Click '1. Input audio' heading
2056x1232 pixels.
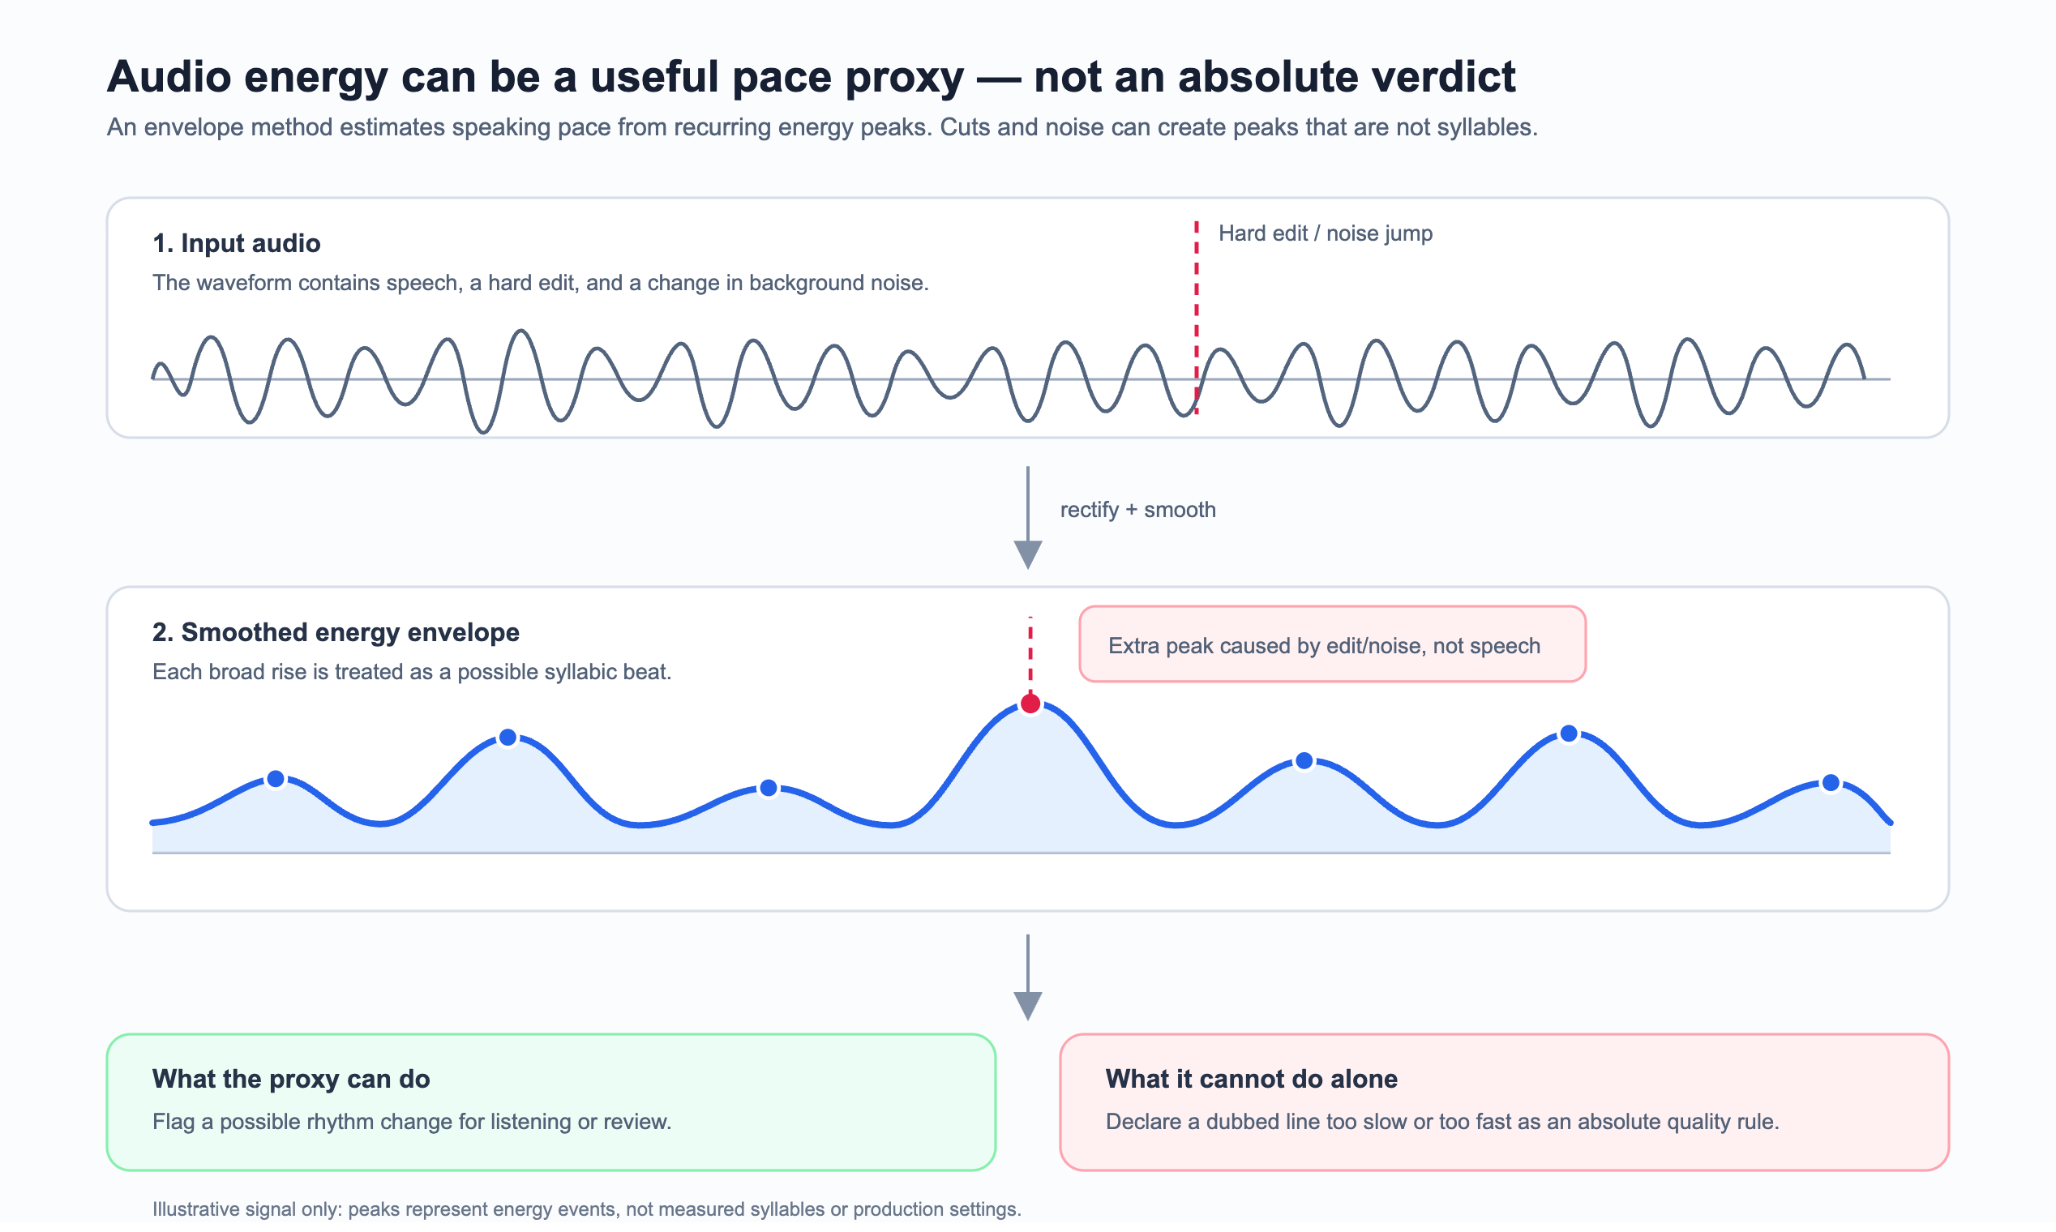click(237, 243)
